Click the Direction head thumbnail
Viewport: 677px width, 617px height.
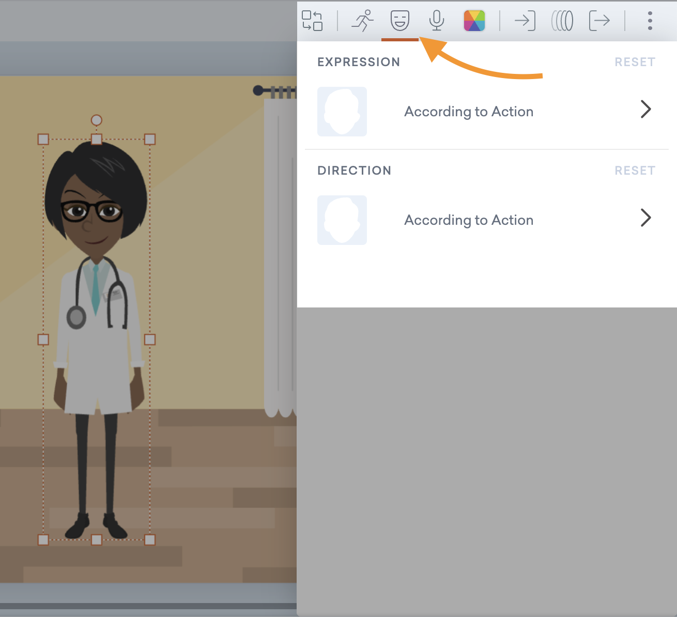coord(342,220)
